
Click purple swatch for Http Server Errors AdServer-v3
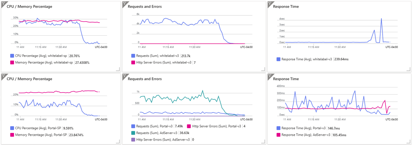(133, 140)
